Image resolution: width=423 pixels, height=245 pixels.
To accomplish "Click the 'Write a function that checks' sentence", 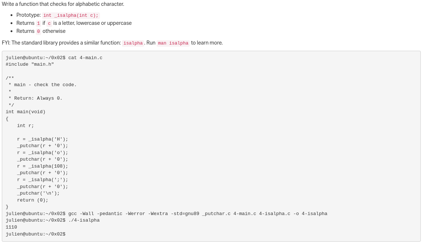I will coord(63,4).
